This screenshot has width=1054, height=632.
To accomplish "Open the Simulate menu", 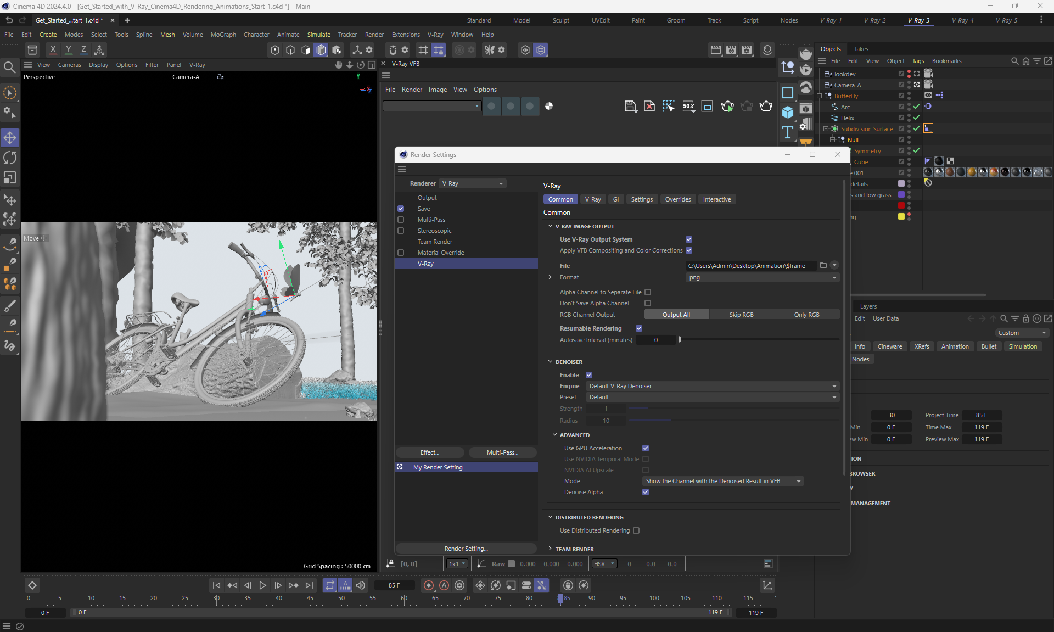I will tap(318, 35).
